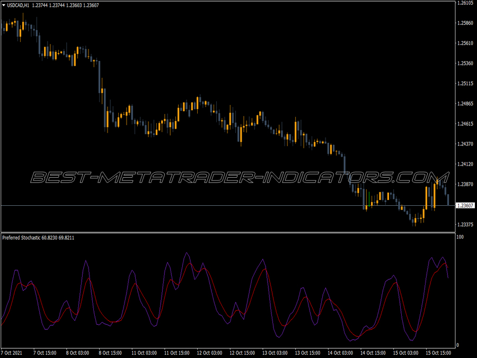Click the 11 Oct 03:00 time label
Viewport: 477px width, 358px height.
[x=144, y=353]
